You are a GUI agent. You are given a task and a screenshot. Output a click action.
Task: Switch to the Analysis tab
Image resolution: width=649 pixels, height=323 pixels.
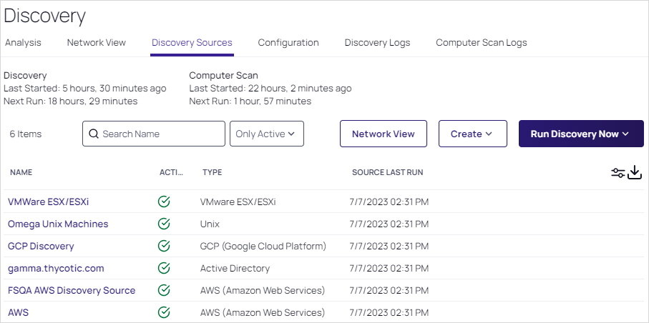tap(23, 43)
